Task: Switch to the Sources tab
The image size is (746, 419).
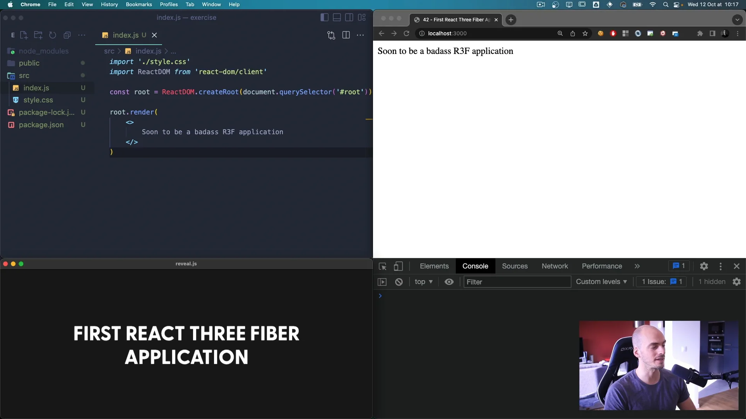Action: pyautogui.click(x=515, y=267)
